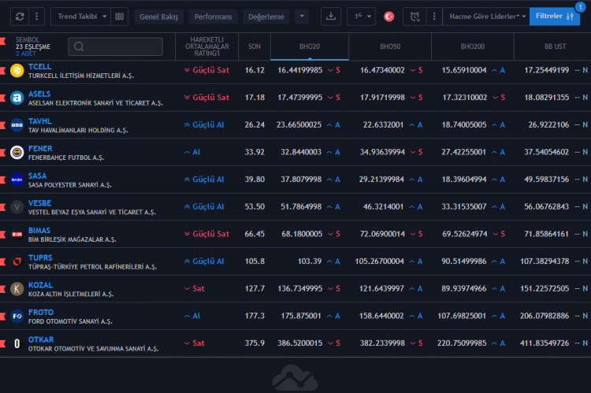
Task: Sort by BB UST column header
Action: [555, 46]
